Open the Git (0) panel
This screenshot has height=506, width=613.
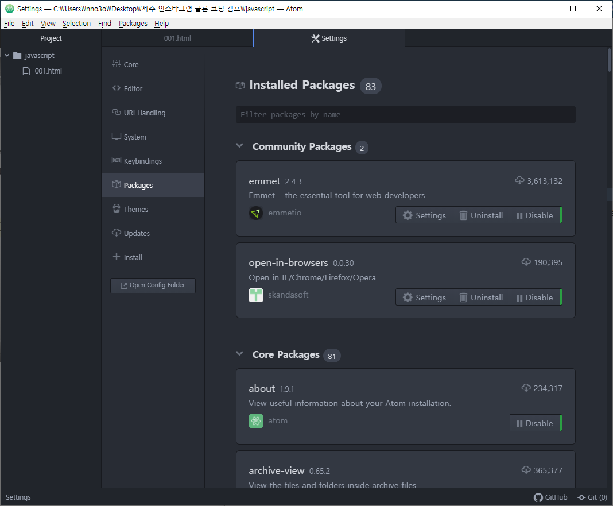point(592,497)
